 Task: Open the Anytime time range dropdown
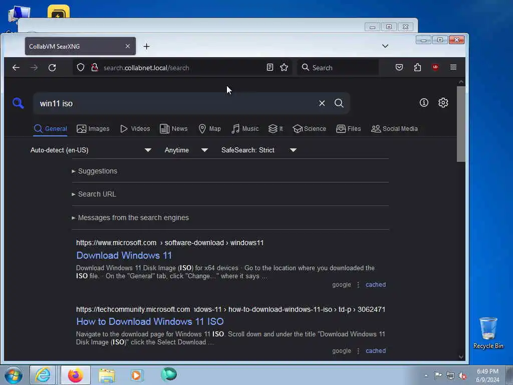(186, 150)
